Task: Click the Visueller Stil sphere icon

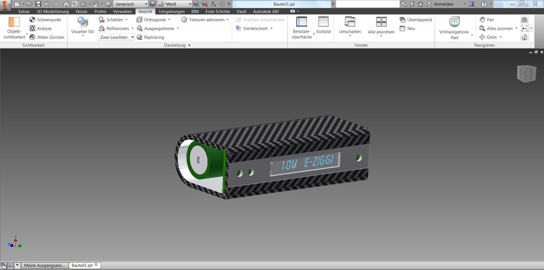Action: tap(82, 22)
